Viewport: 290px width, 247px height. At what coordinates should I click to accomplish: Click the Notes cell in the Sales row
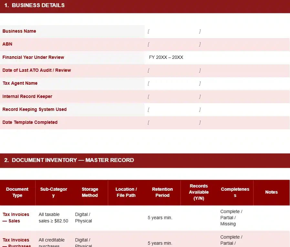(x=272, y=218)
